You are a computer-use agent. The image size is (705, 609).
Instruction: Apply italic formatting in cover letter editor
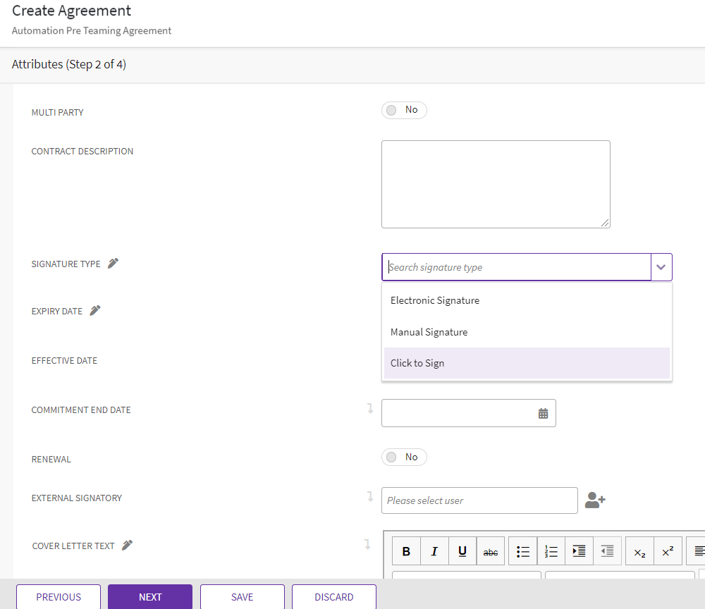pyautogui.click(x=434, y=552)
